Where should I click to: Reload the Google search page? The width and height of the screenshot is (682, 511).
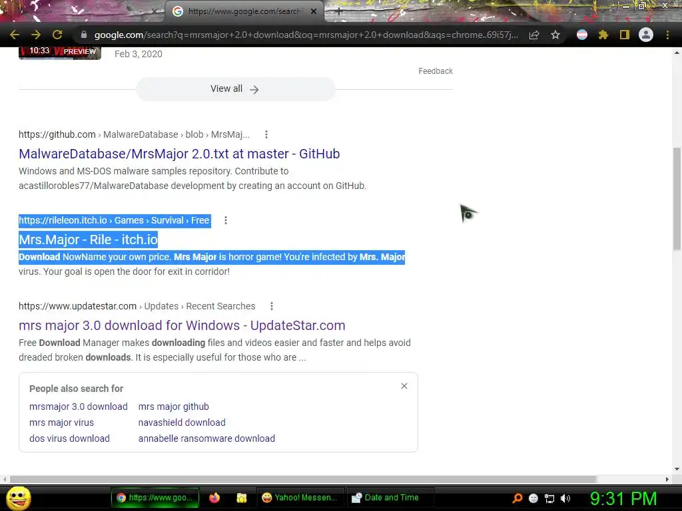[57, 35]
